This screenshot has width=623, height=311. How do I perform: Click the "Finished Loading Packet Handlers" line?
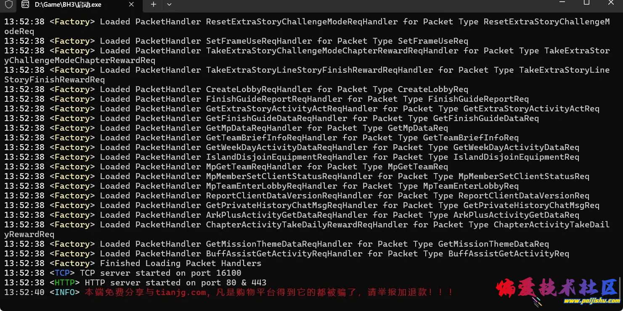(180, 264)
